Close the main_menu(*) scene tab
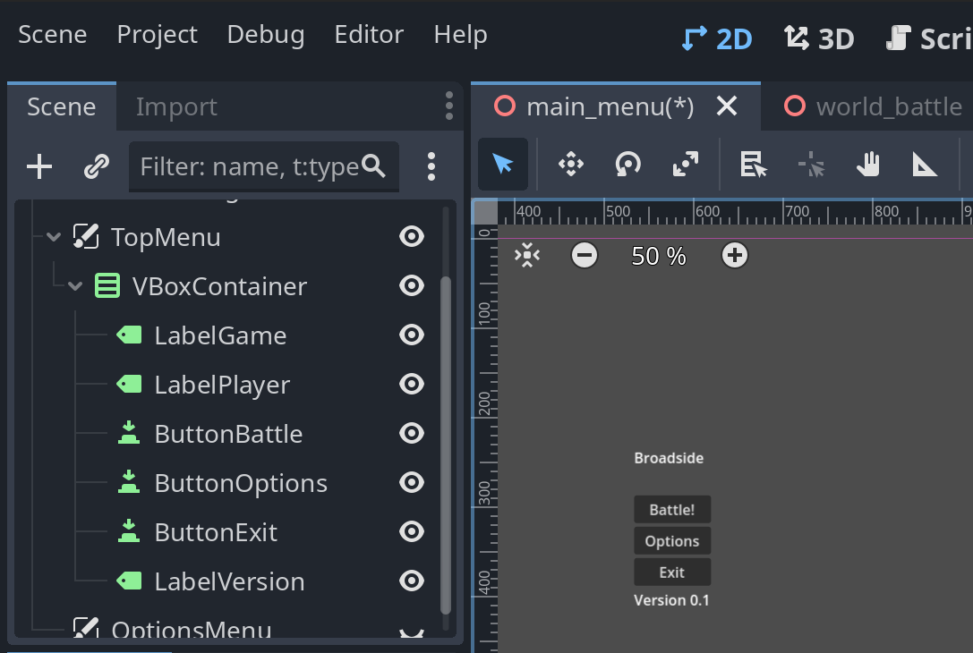Viewport: 973px width, 653px height. (x=727, y=106)
